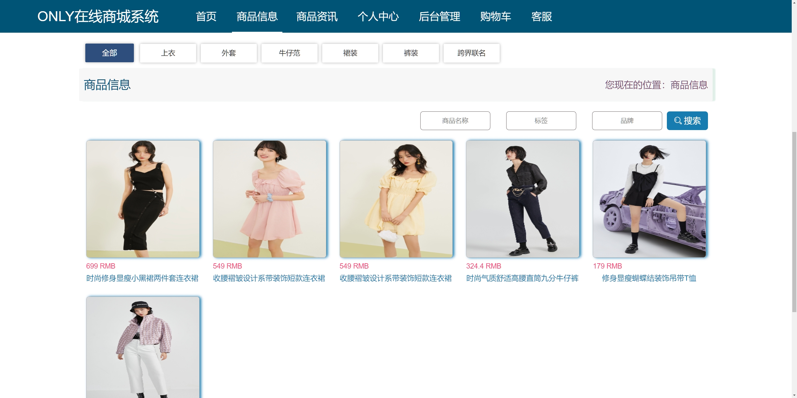
Task: Open the 购物车 page
Action: pyautogui.click(x=496, y=16)
